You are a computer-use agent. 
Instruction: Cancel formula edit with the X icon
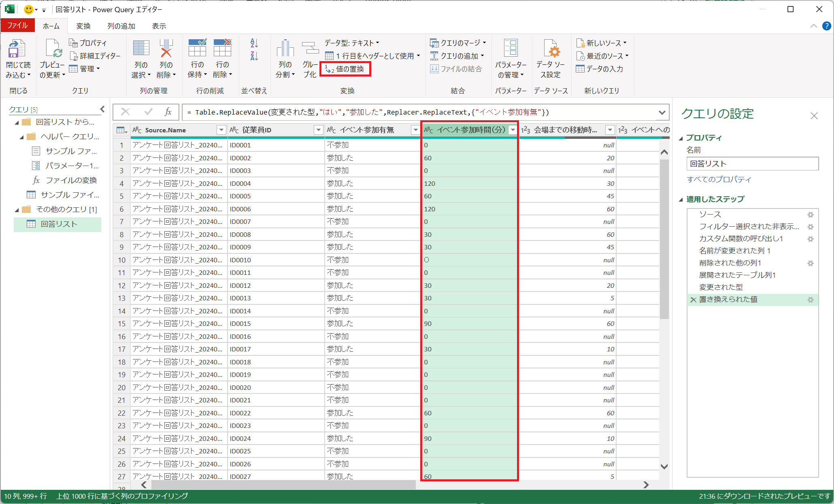[126, 112]
